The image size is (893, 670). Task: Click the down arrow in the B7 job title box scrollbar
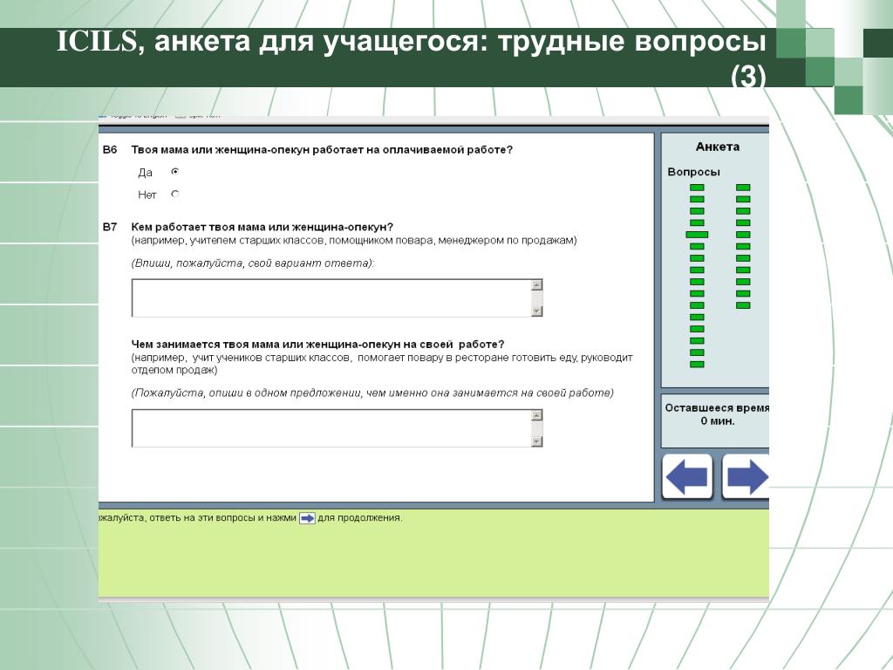point(536,311)
